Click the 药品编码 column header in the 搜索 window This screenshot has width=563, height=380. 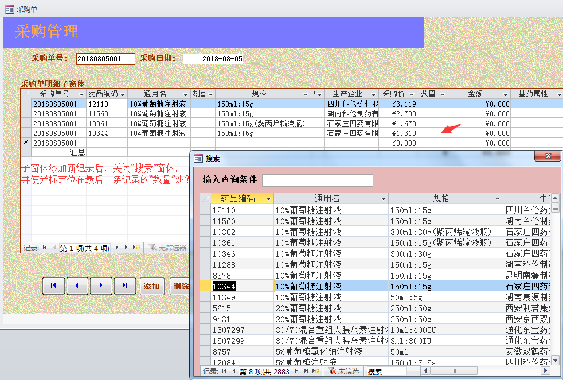click(242, 198)
